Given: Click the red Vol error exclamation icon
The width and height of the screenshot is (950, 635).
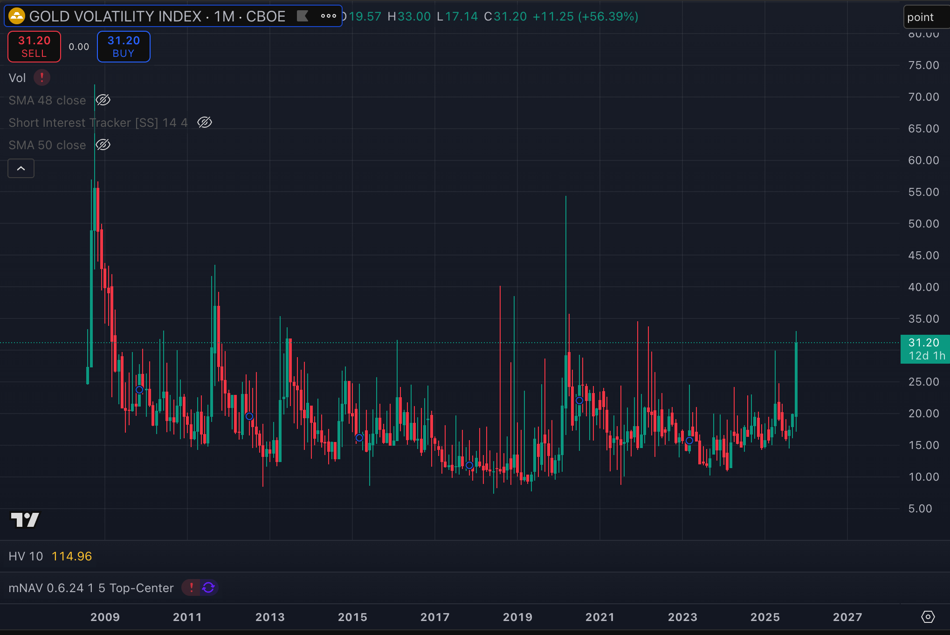Looking at the screenshot, I should (x=42, y=77).
